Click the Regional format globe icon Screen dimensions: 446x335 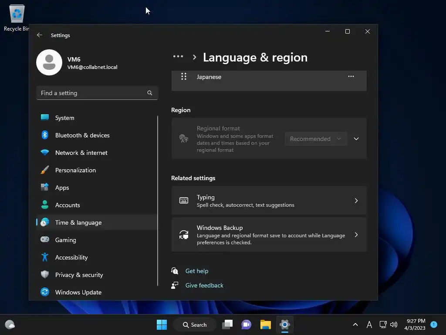184,138
